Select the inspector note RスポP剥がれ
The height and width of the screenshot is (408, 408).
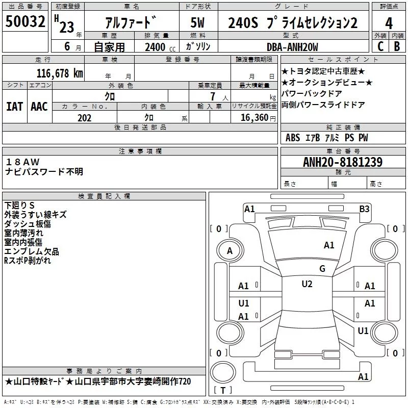(x=28, y=261)
